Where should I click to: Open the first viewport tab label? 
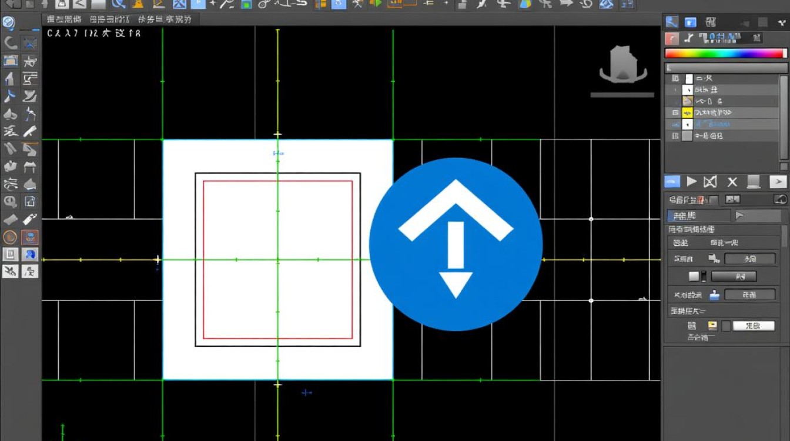pyautogui.click(x=65, y=19)
